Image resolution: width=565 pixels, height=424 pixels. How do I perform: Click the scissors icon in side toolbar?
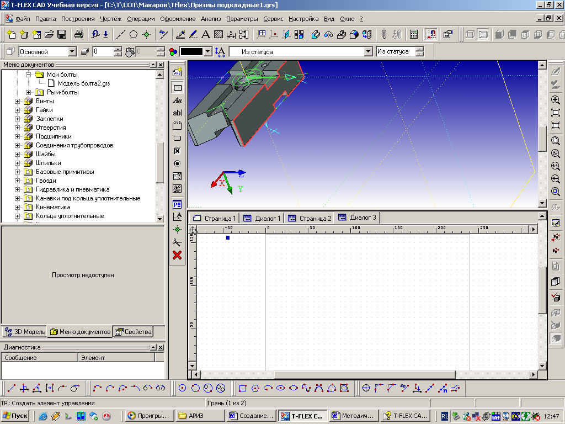177,242
